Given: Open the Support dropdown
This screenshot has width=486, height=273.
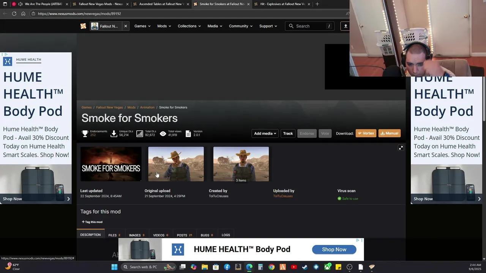Looking at the screenshot, I should tap(268, 26).
